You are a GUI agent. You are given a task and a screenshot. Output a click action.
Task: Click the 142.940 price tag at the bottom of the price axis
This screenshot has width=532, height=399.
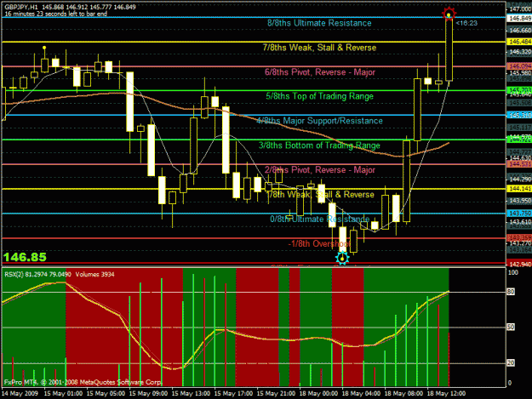tap(519, 264)
